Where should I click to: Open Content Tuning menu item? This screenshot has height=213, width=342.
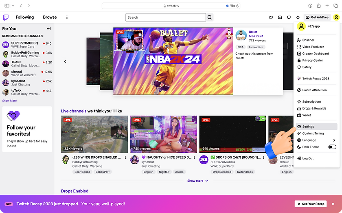coord(316,133)
